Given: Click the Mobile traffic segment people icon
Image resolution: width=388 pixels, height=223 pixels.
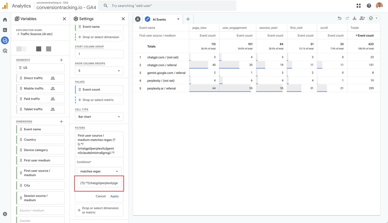Looking at the screenshot, I should coord(53,88).
